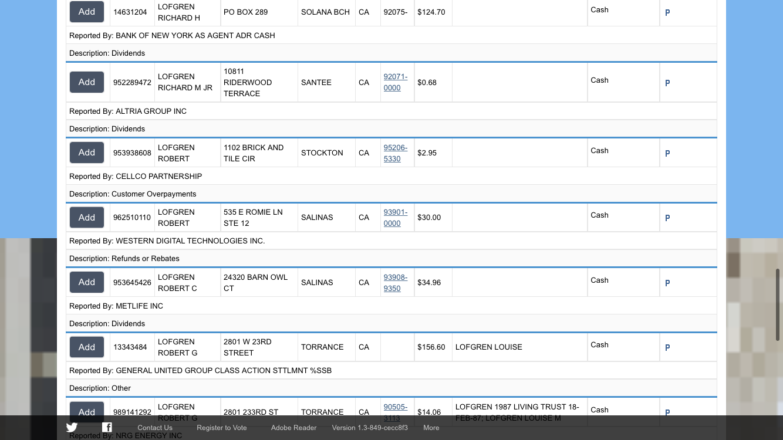This screenshot has width=783, height=440.
Task: Open Adobe Reader footer link
Action: point(293,428)
